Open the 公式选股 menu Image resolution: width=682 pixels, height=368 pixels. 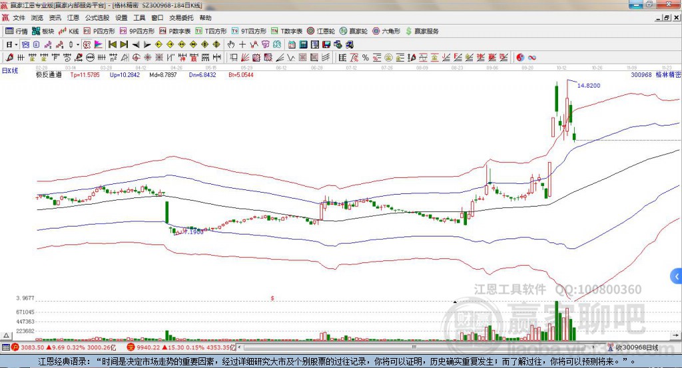[96, 18]
